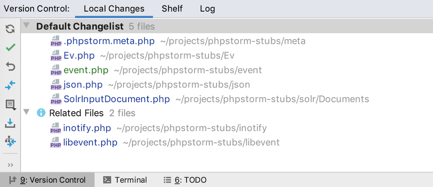Switch to the Shelf tab
Image resolution: width=433 pixels, height=187 pixels.
click(x=172, y=8)
